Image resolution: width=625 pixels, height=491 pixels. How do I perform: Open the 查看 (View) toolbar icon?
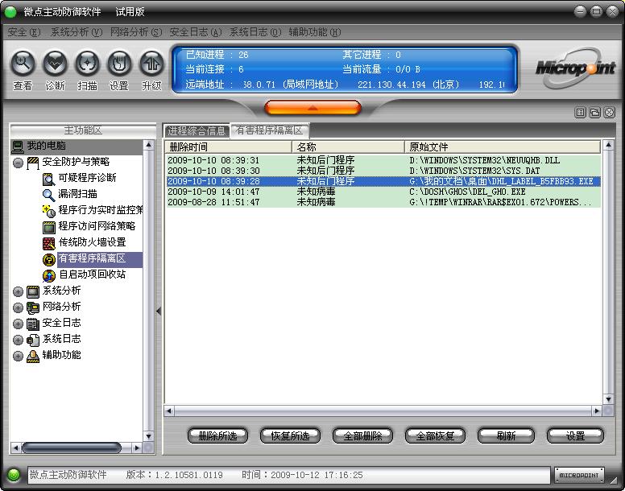pos(23,64)
